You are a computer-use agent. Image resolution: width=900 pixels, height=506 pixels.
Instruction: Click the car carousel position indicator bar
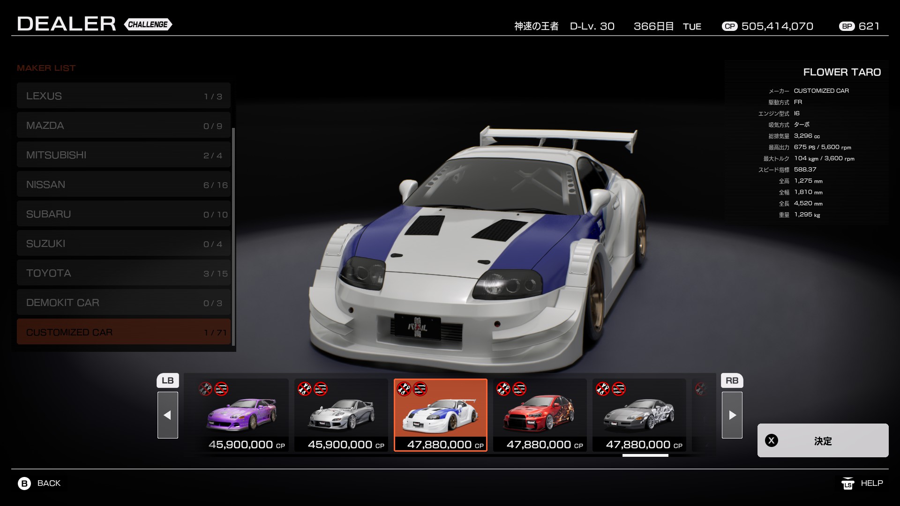(x=645, y=455)
